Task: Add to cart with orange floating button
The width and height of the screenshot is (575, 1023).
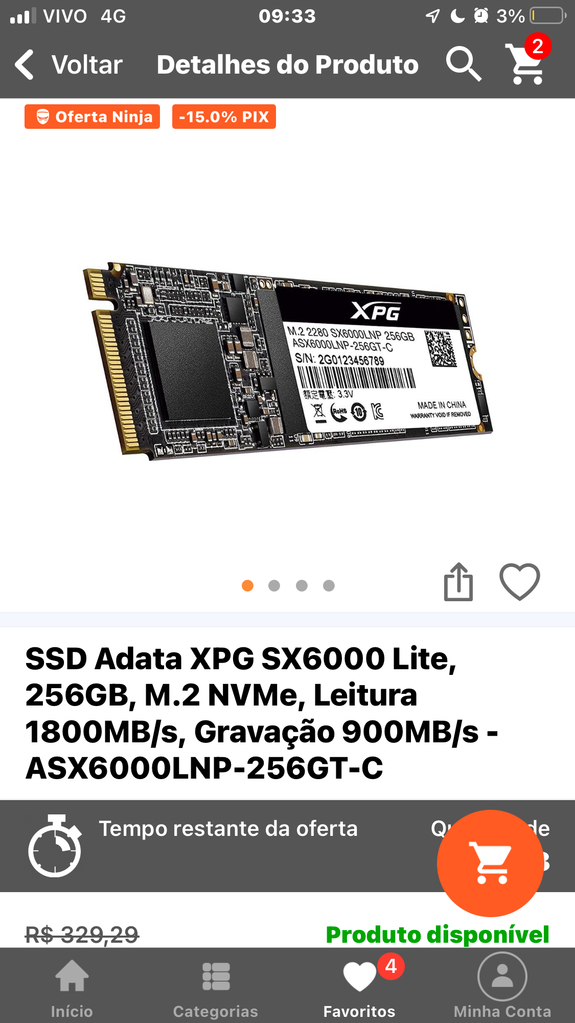Action: [x=490, y=863]
